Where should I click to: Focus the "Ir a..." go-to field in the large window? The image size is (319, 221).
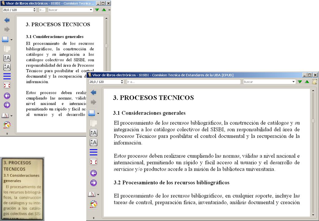click(x=183, y=82)
